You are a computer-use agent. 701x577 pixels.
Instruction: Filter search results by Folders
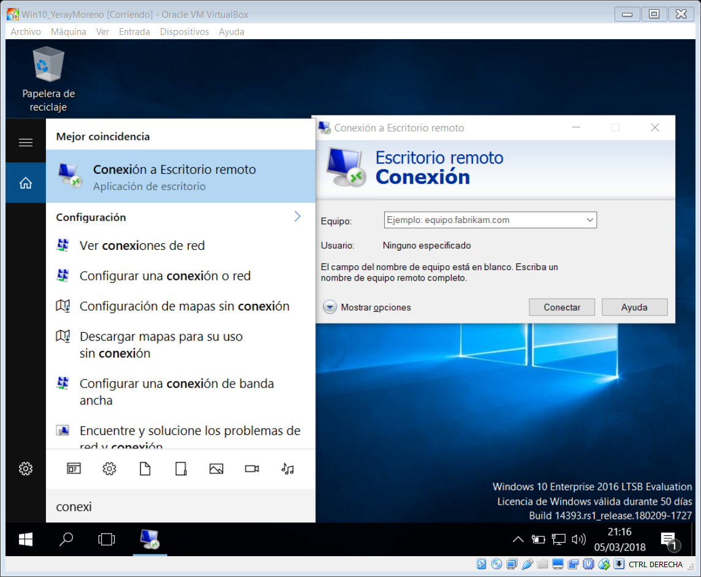[181, 469]
